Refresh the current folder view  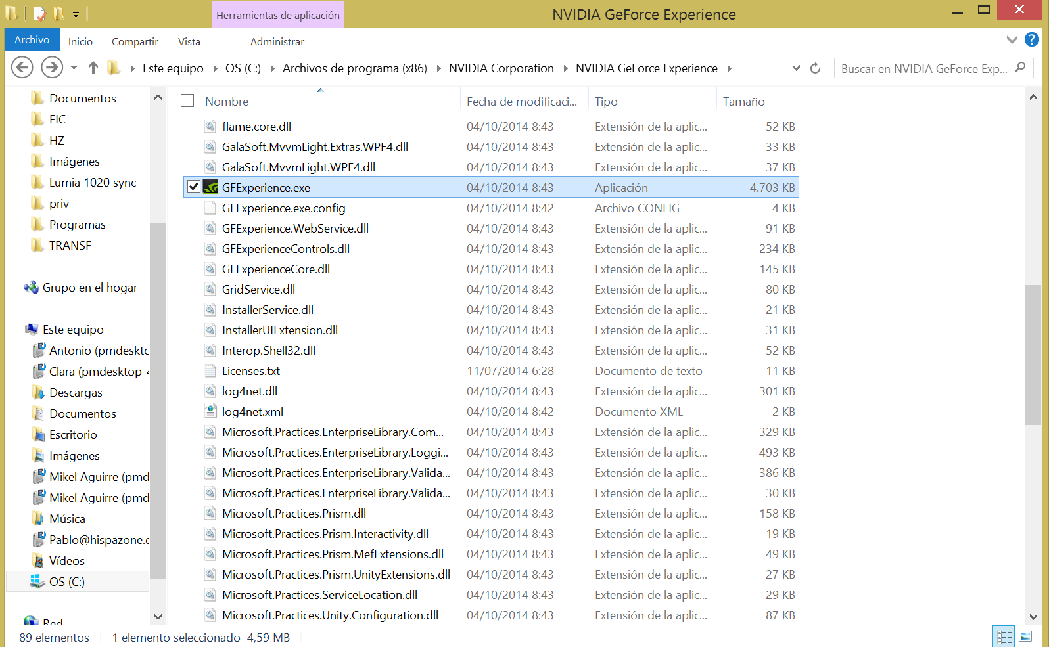[815, 68]
